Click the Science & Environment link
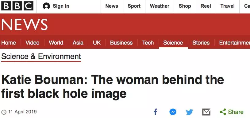The width and height of the screenshot is (250, 118). (41, 57)
